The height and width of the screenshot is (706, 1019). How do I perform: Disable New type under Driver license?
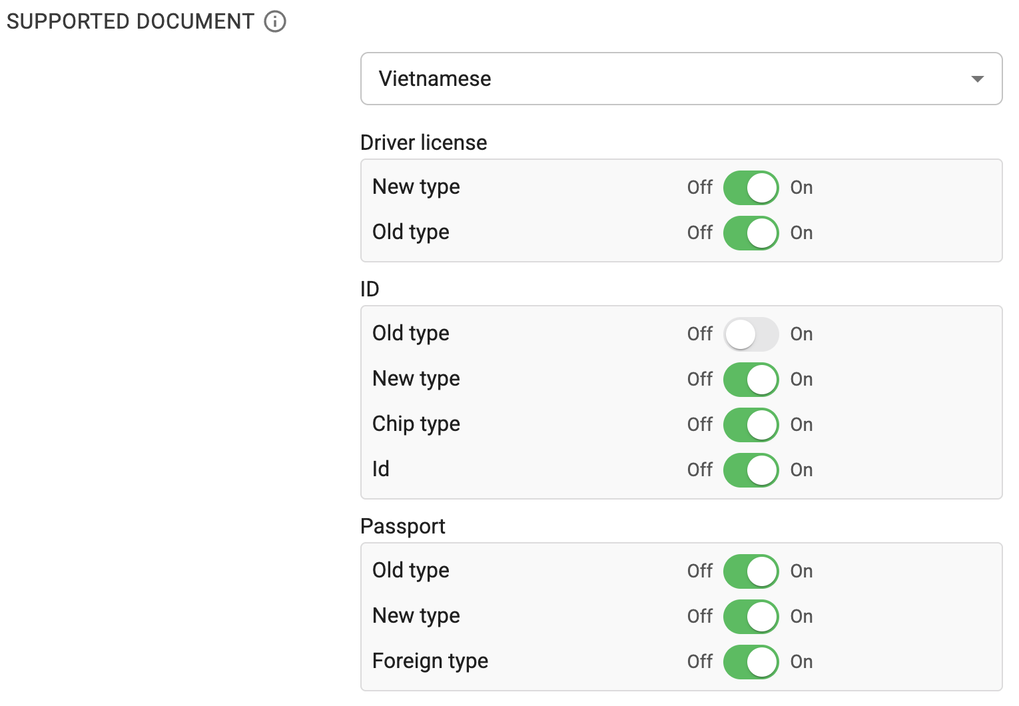point(751,187)
